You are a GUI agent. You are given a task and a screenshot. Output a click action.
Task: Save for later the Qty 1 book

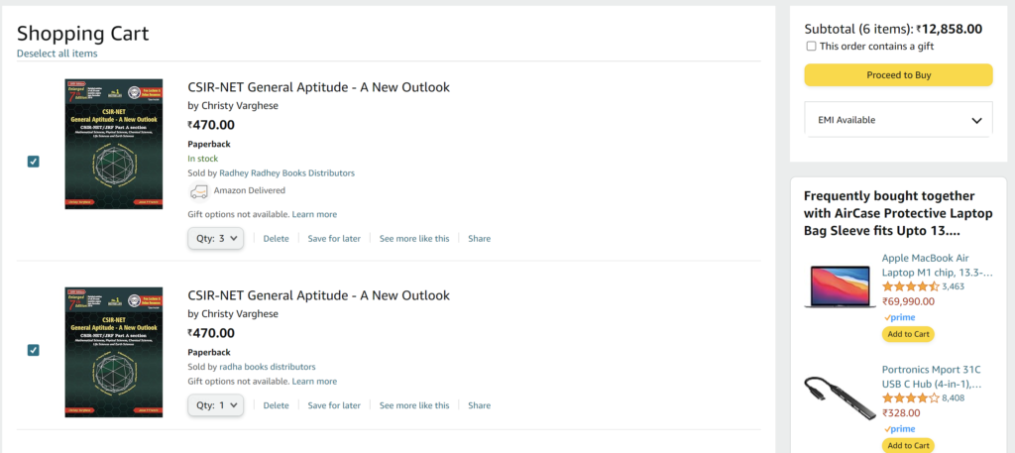(334, 405)
